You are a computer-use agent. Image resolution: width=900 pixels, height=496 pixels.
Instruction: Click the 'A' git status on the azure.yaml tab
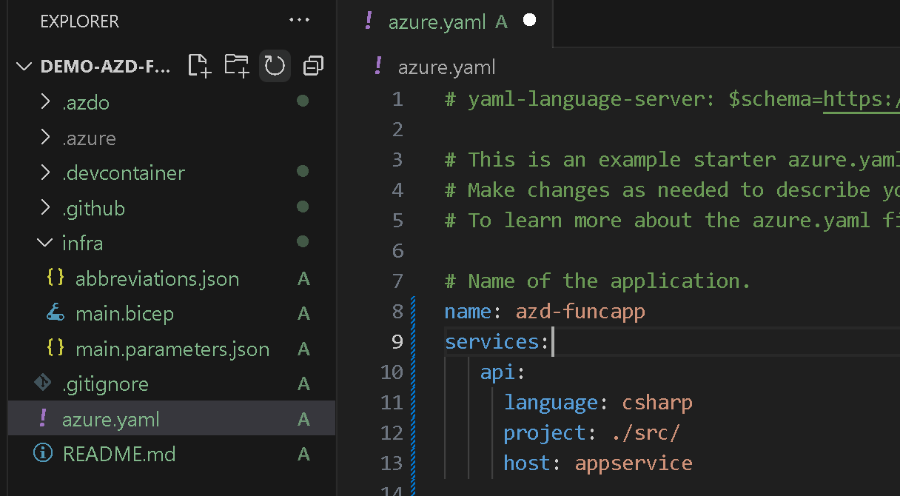pyautogui.click(x=502, y=22)
